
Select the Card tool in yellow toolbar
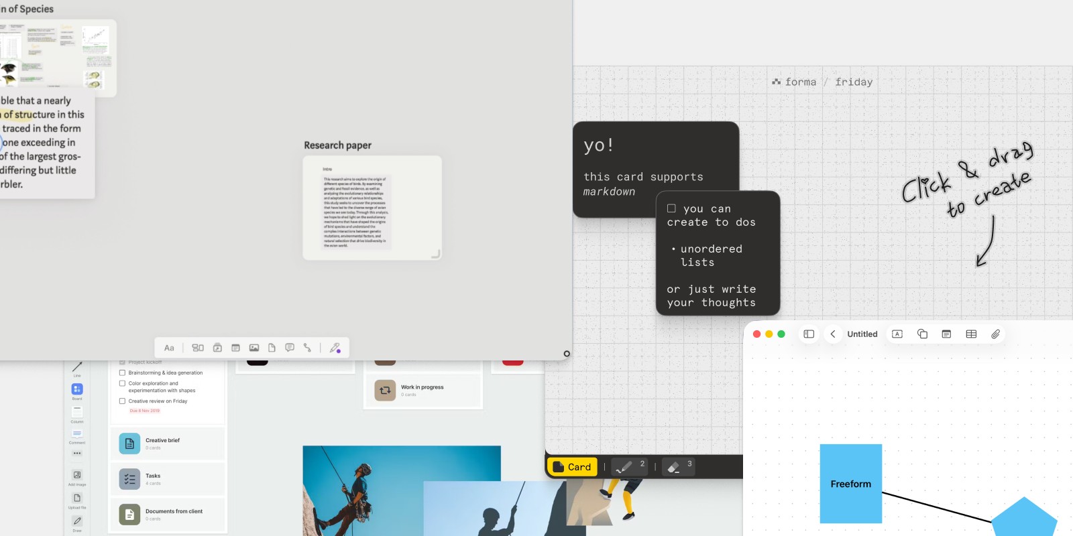coord(572,467)
